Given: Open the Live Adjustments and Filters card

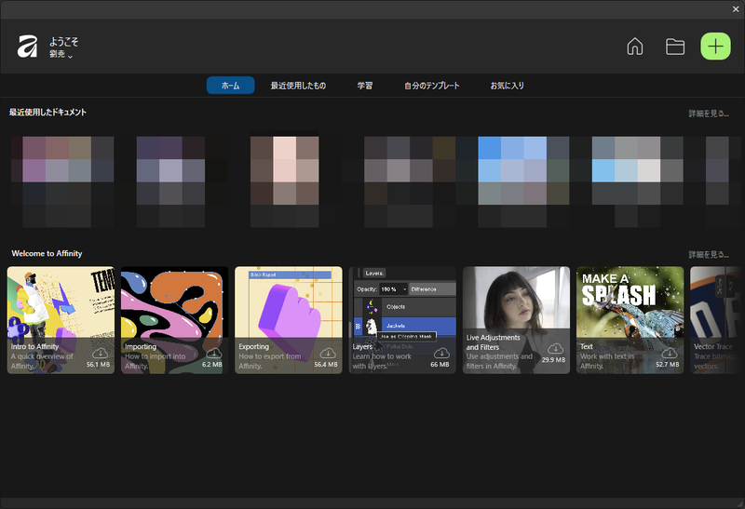Looking at the screenshot, I should tap(516, 319).
